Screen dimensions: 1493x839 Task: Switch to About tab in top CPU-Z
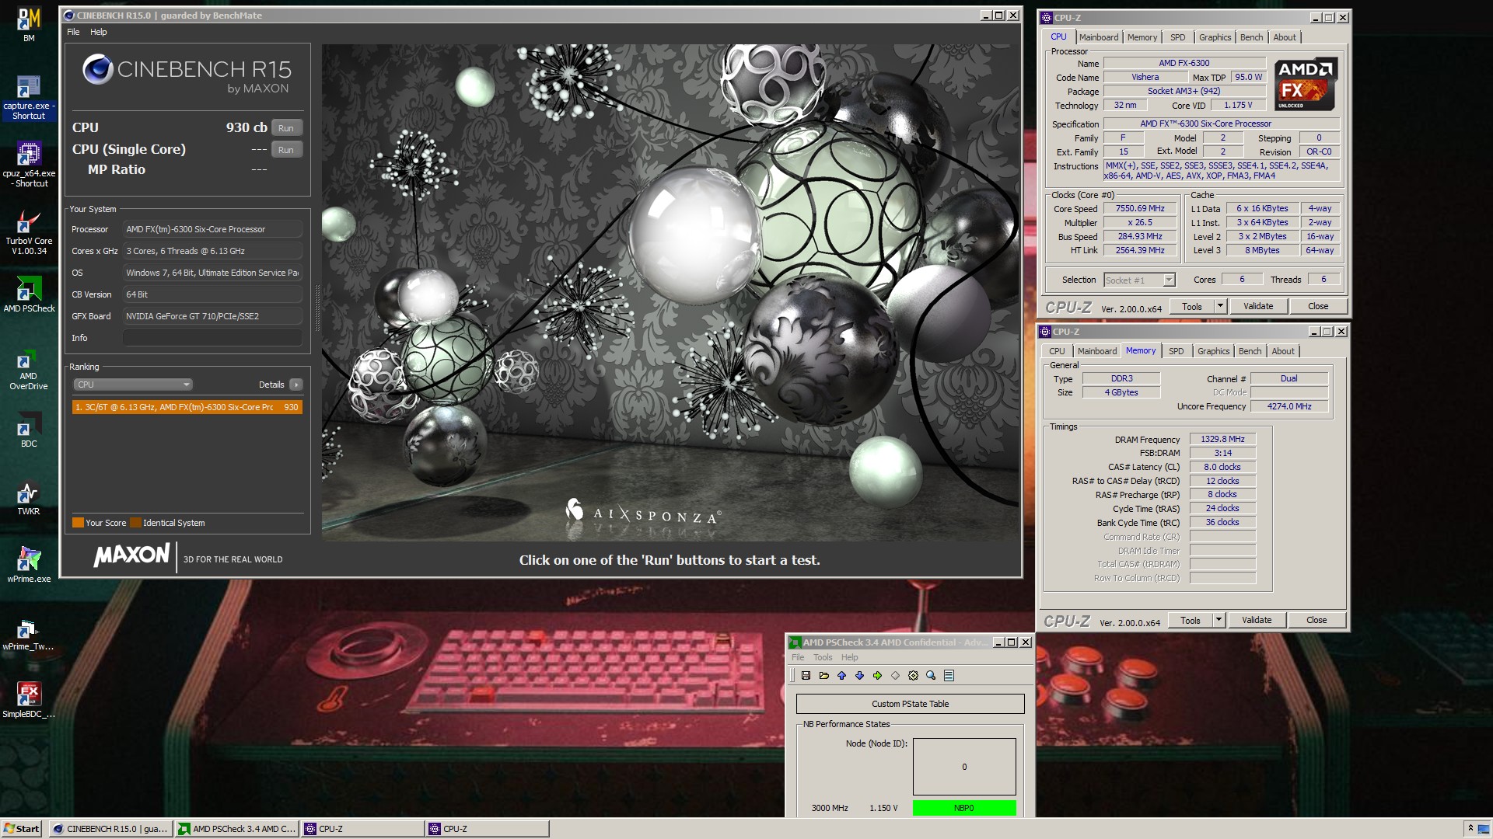pos(1284,37)
